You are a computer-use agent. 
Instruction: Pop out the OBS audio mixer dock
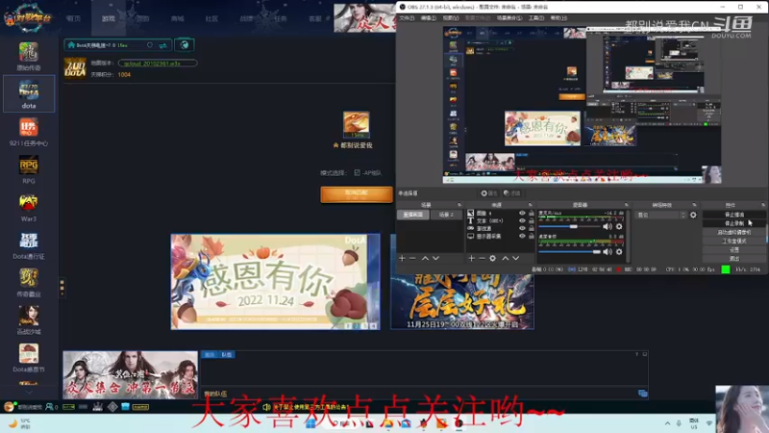[627, 205]
